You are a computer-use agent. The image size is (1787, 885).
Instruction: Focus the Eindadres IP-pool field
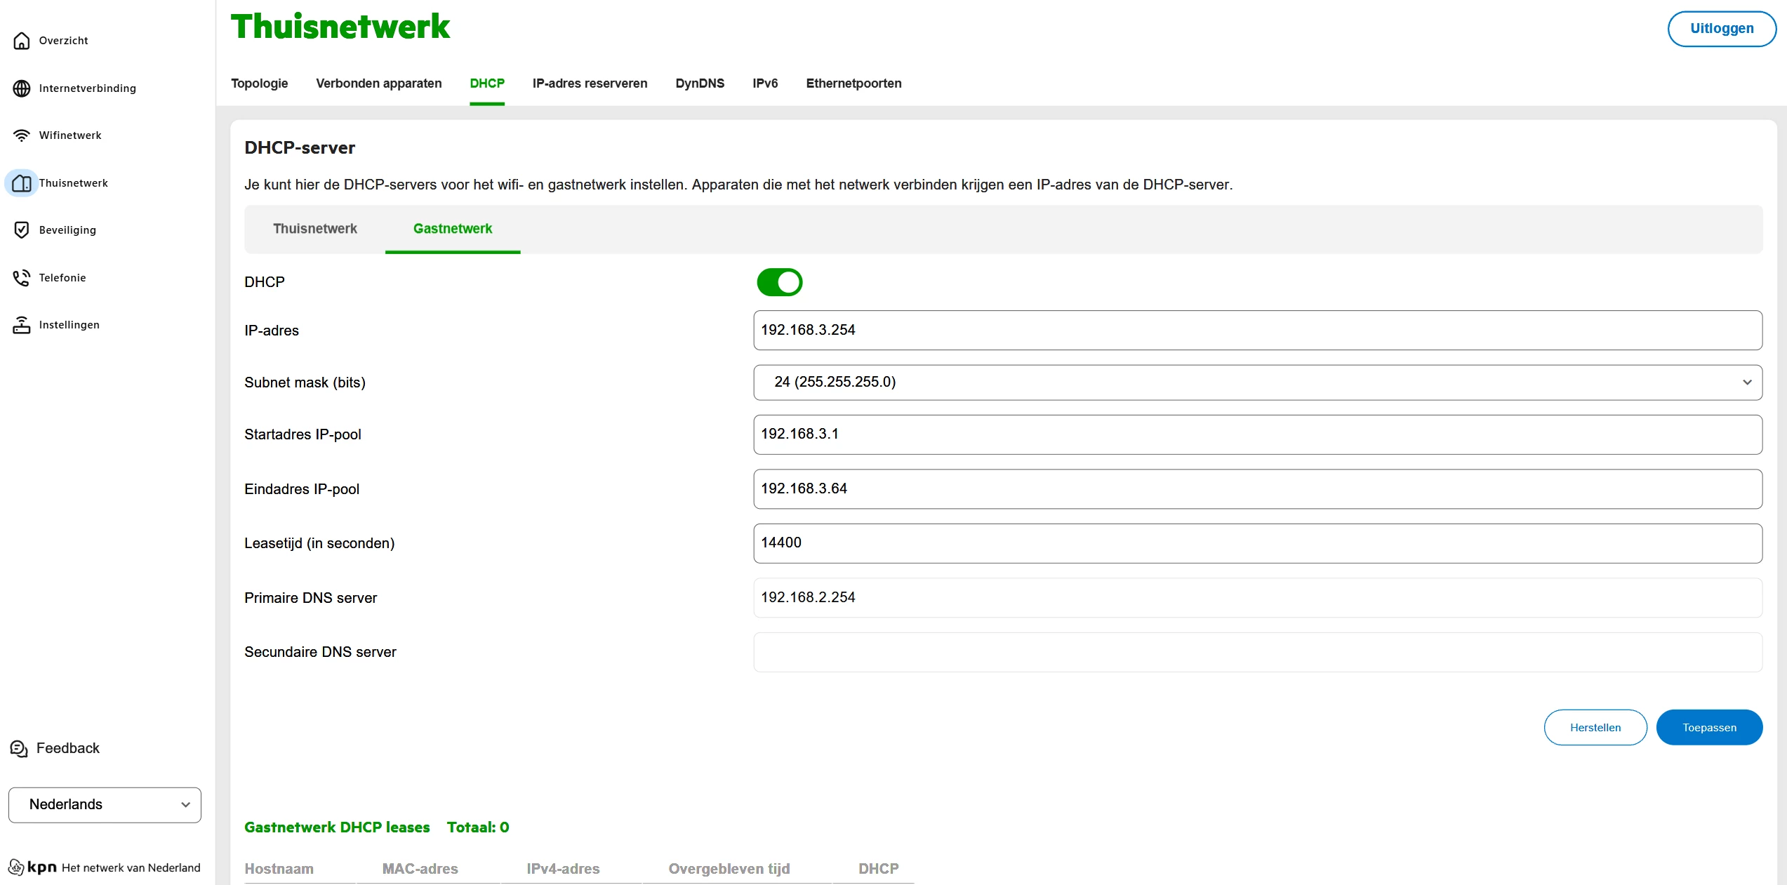(1257, 489)
